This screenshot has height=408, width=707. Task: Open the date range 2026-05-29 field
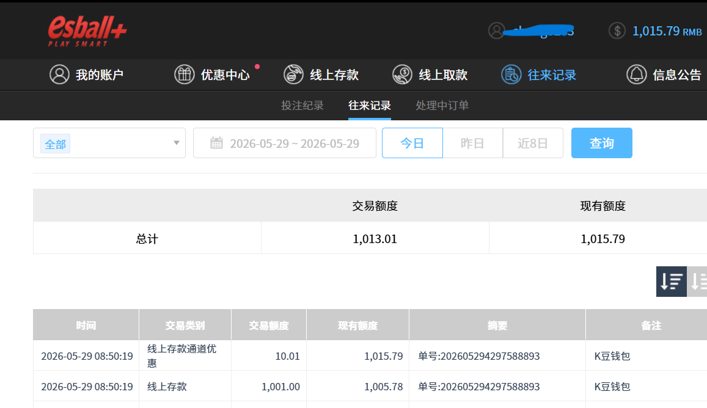pyautogui.click(x=285, y=143)
